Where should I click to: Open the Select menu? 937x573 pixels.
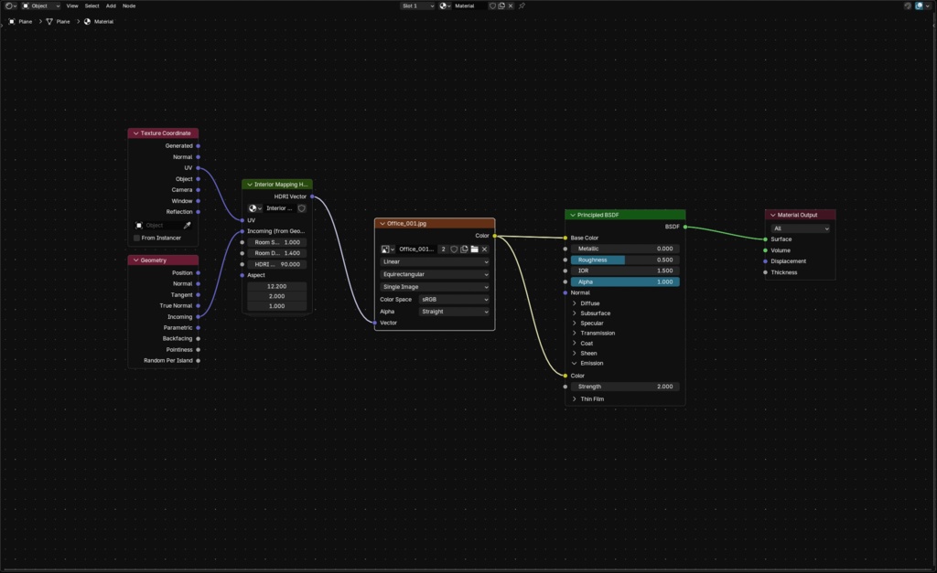92,6
